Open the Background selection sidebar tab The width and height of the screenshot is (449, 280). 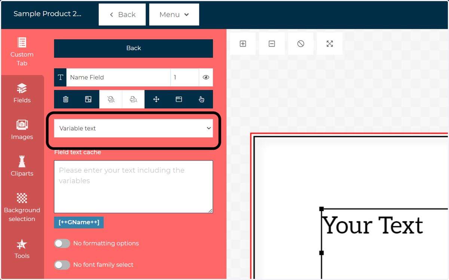[x=22, y=208]
